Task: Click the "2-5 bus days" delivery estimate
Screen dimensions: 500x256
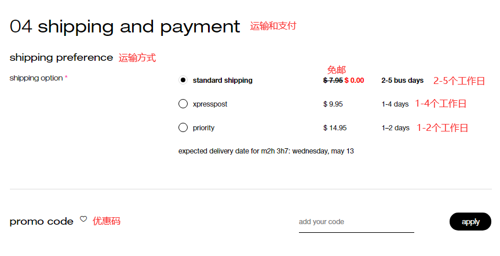Action: click(x=402, y=81)
